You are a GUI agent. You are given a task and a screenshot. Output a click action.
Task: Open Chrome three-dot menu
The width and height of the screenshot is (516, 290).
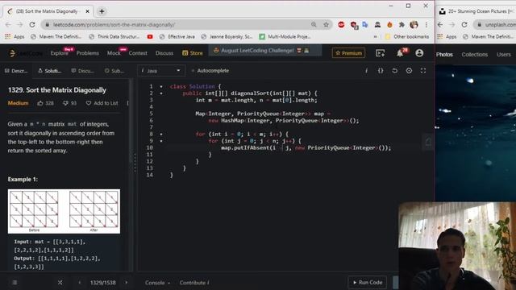(426, 25)
